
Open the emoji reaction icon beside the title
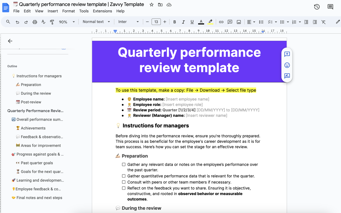tap(287, 65)
